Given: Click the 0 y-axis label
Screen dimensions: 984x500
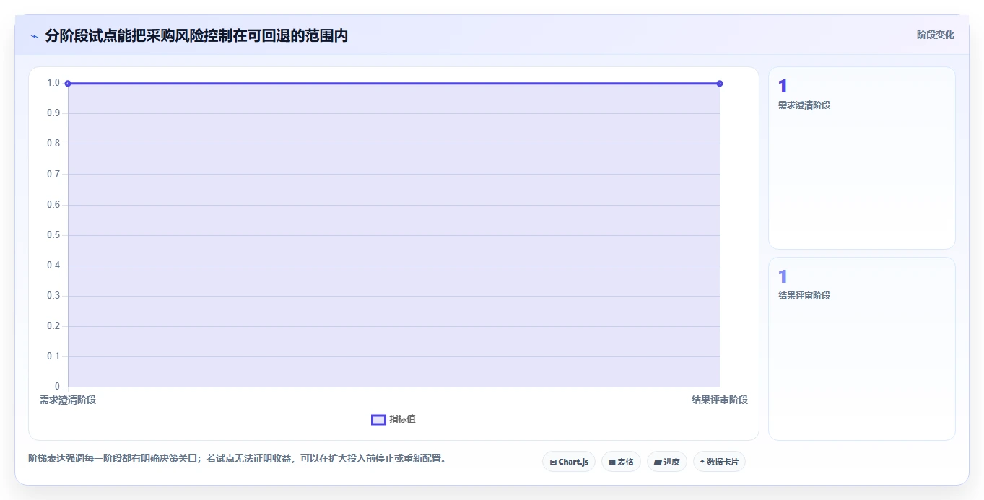Looking at the screenshot, I should 58,387.
